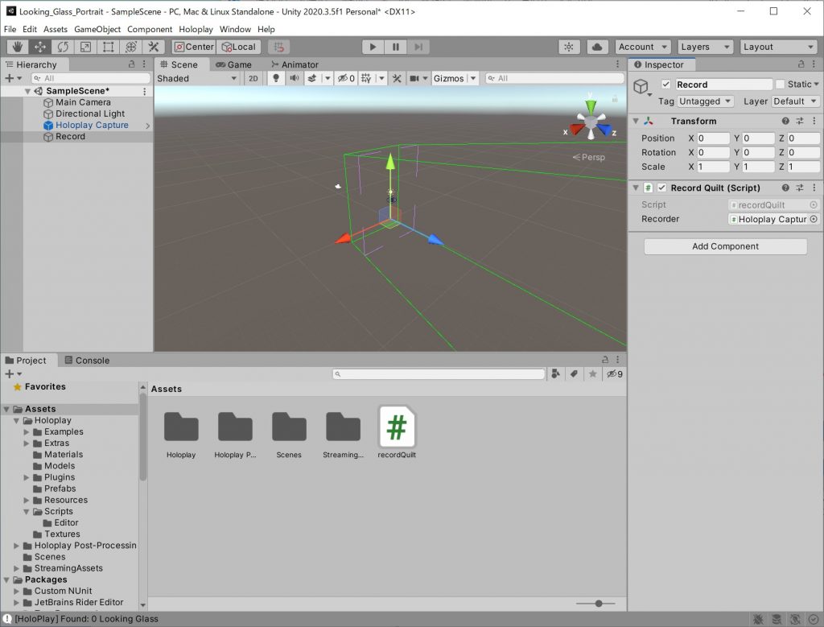824x627 pixels.
Task: Switch to the Animator tab
Action: coord(295,64)
